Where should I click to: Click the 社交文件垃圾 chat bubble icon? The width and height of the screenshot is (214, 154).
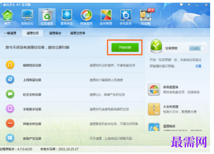click(x=10, y=94)
